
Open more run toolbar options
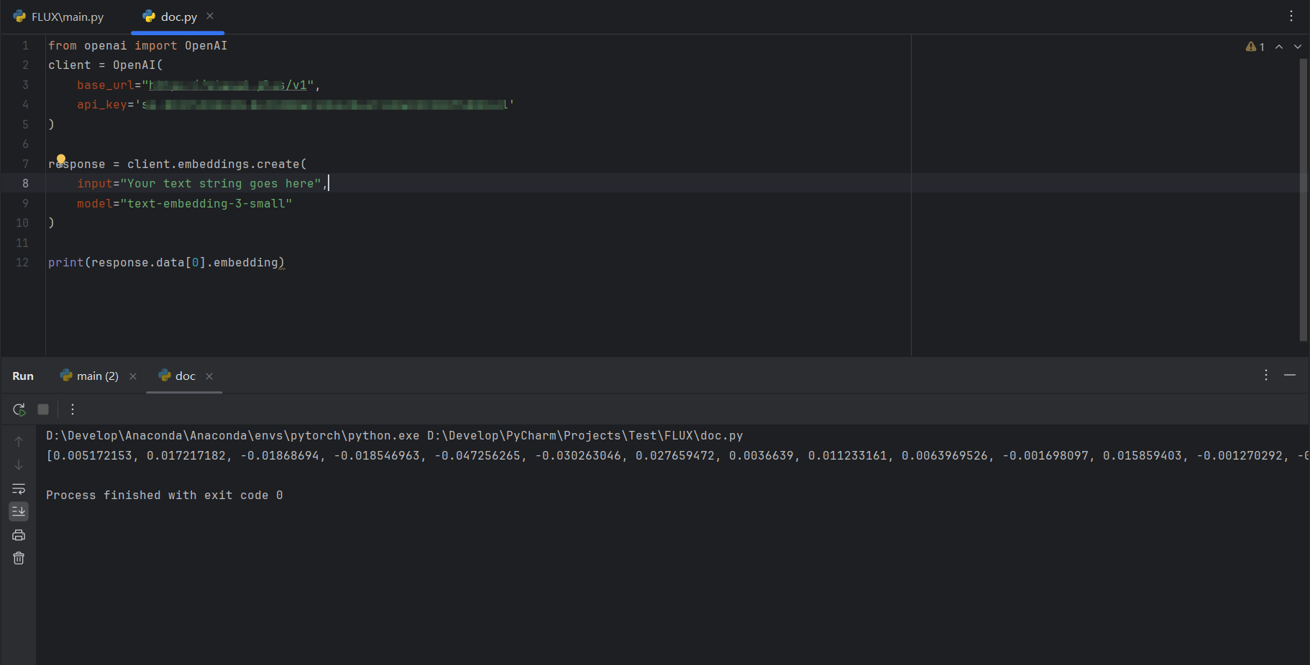pos(73,409)
